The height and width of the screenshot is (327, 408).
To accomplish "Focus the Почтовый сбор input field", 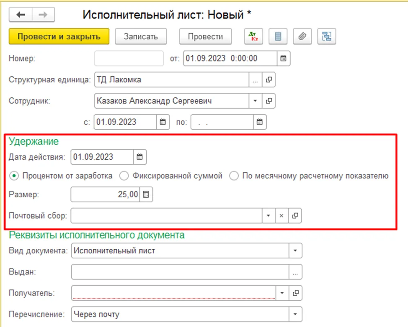I will (166, 216).
